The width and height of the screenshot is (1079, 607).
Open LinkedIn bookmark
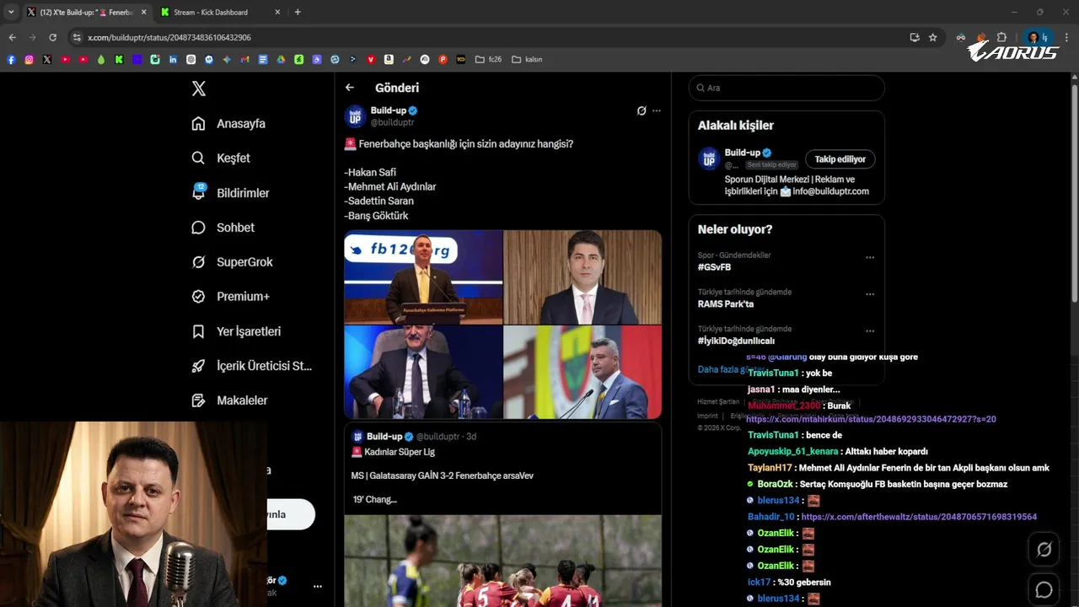[173, 59]
